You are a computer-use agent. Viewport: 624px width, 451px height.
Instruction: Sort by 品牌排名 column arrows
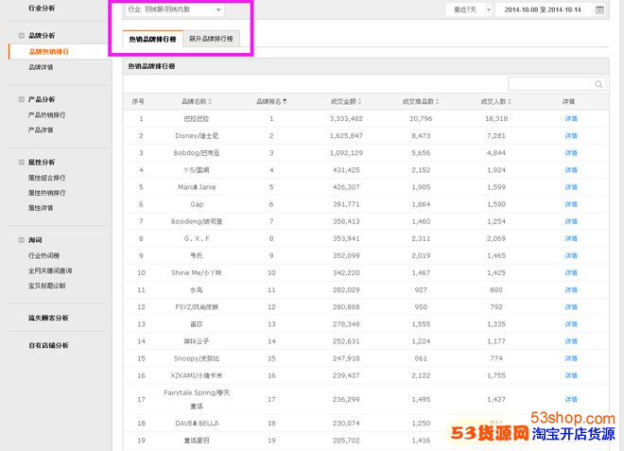tap(285, 102)
